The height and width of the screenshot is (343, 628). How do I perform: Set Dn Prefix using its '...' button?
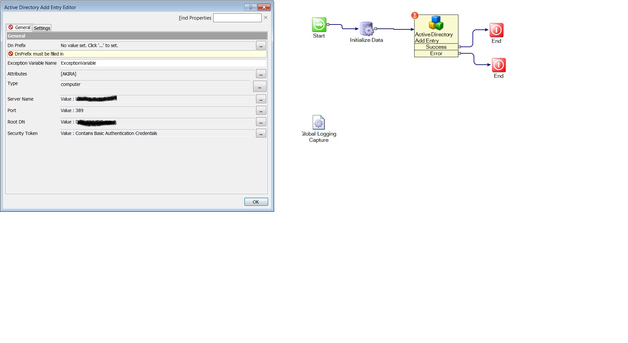point(261,46)
